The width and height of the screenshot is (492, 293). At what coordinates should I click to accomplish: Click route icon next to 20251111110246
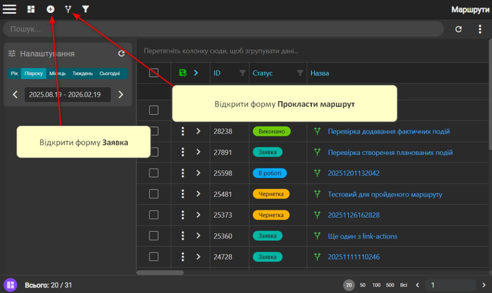tap(317, 256)
